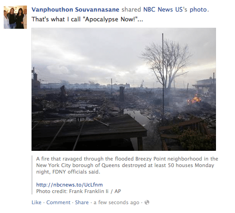Click the cloudy sky area of photo

click(93, 51)
